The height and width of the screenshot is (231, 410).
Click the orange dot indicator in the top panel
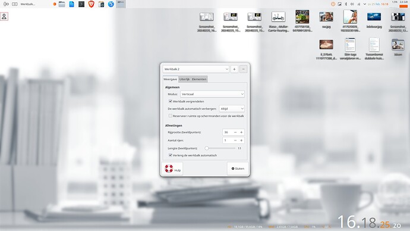[x=55, y=4]
